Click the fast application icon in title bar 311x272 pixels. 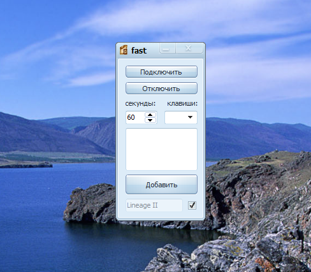pyautogui.click(x=124, y=50)
